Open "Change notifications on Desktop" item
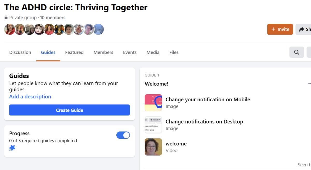Screen dimensions: 311x170 coord(204,122)
